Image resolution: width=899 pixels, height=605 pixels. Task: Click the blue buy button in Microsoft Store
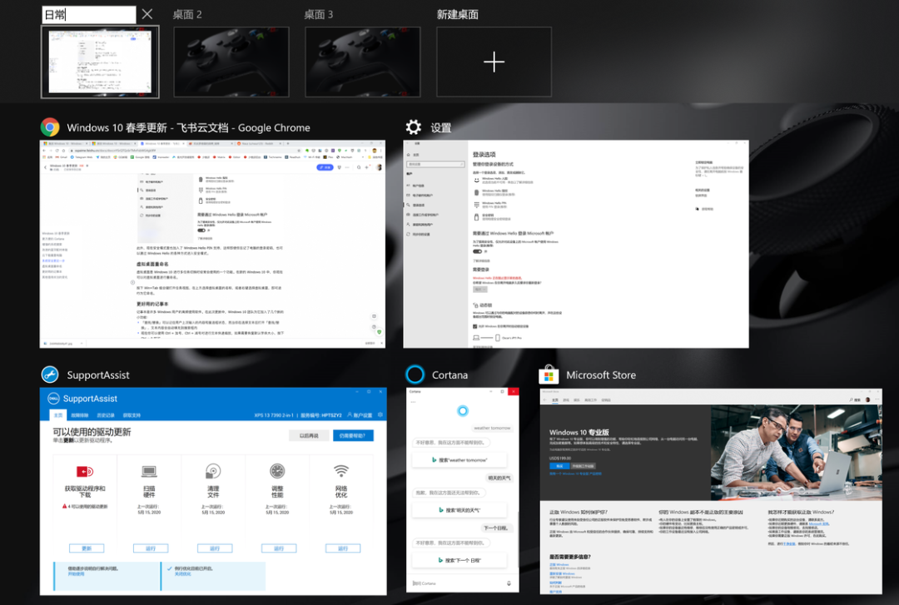click(559, 466)
